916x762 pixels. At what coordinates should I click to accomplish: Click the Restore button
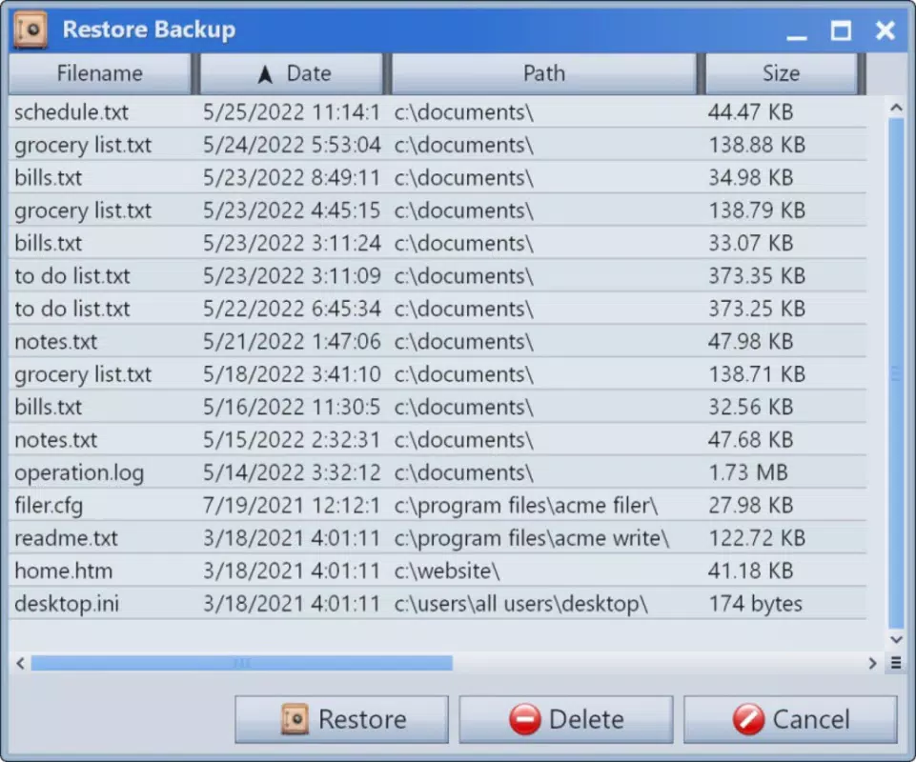(x=342, y=719)
